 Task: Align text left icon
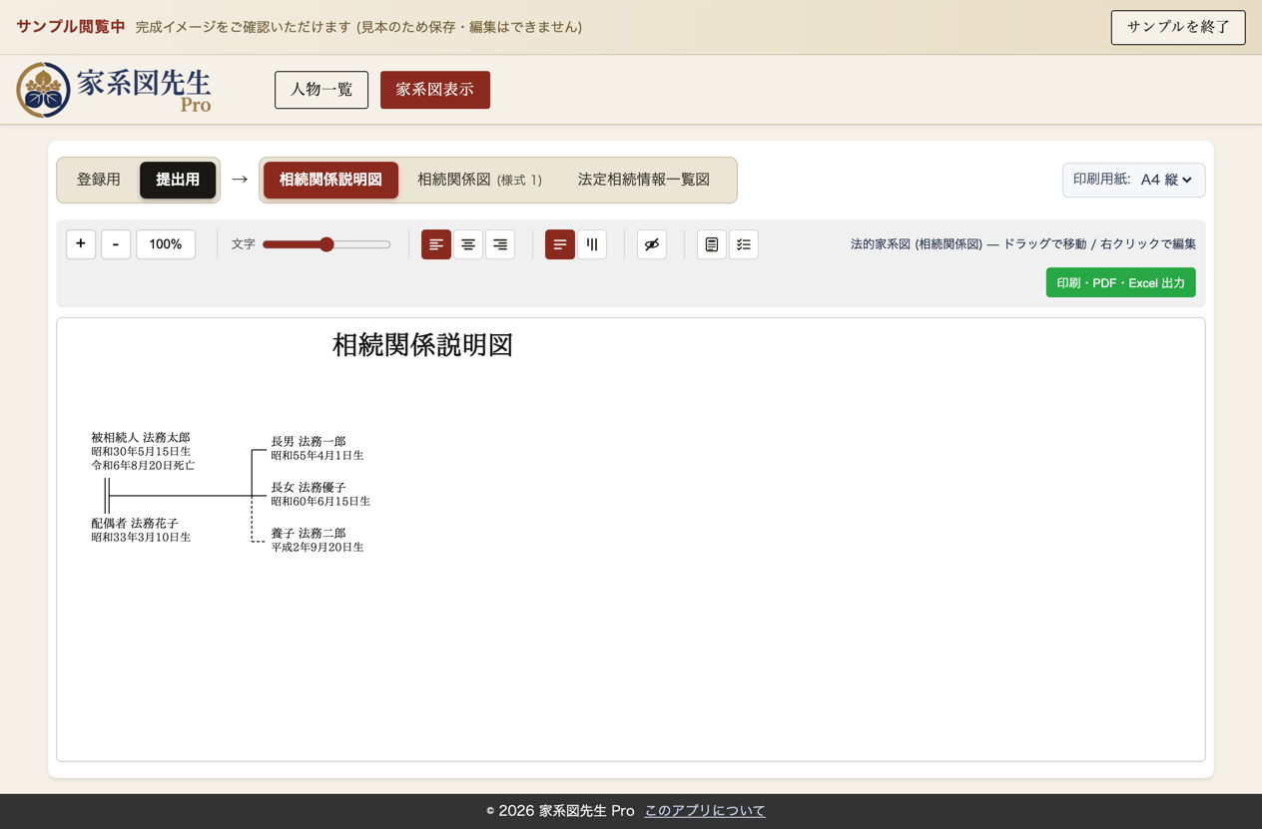pos(436,244)
